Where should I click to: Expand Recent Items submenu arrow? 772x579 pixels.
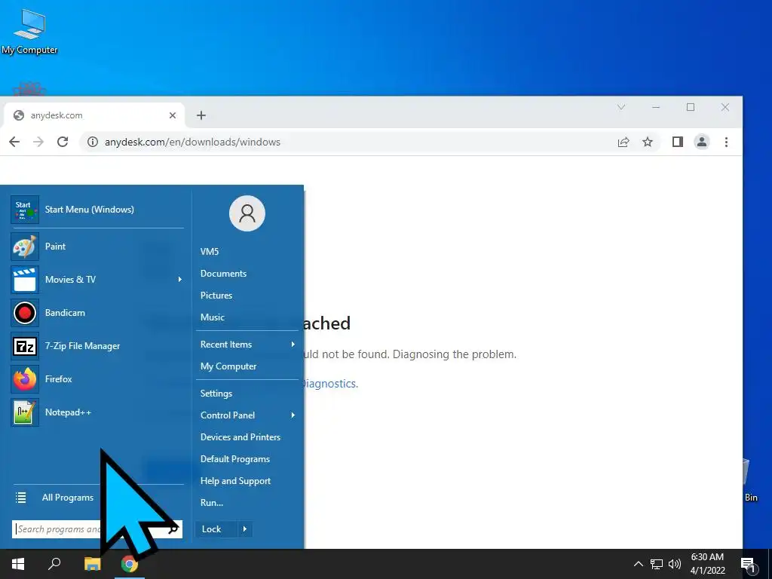[x=293, y=344]
